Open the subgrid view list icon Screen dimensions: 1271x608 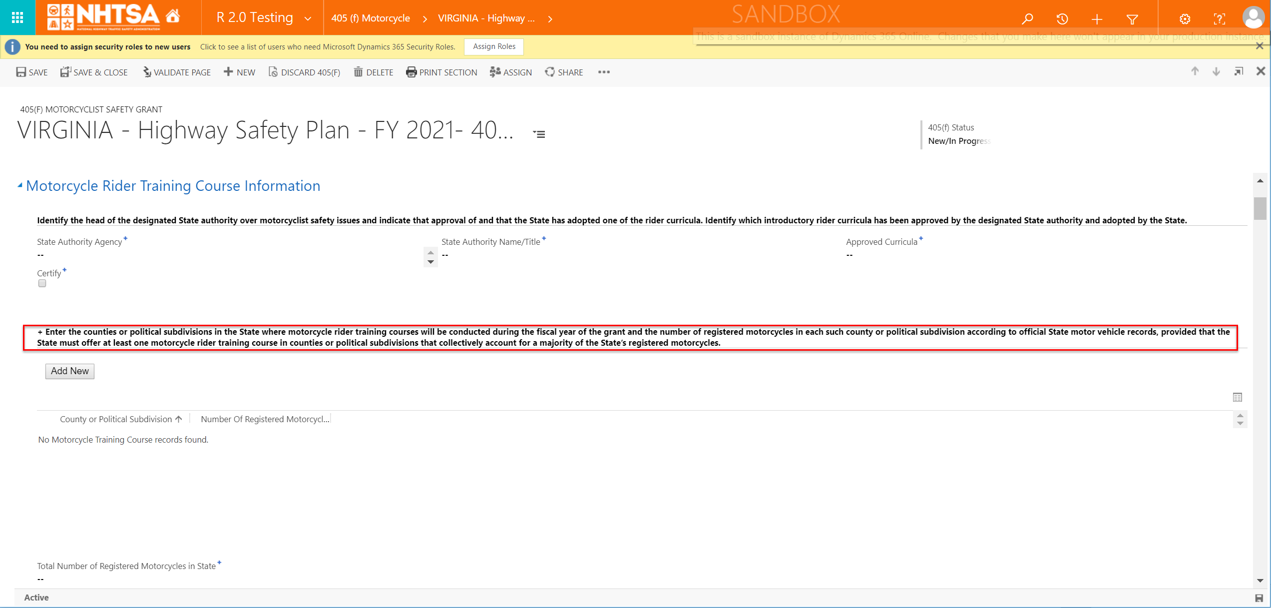pos(1237,397)
